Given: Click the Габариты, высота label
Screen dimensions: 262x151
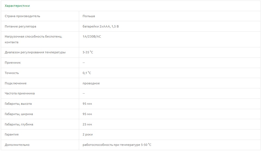Looking at the screenshot, I should [18, 104].
